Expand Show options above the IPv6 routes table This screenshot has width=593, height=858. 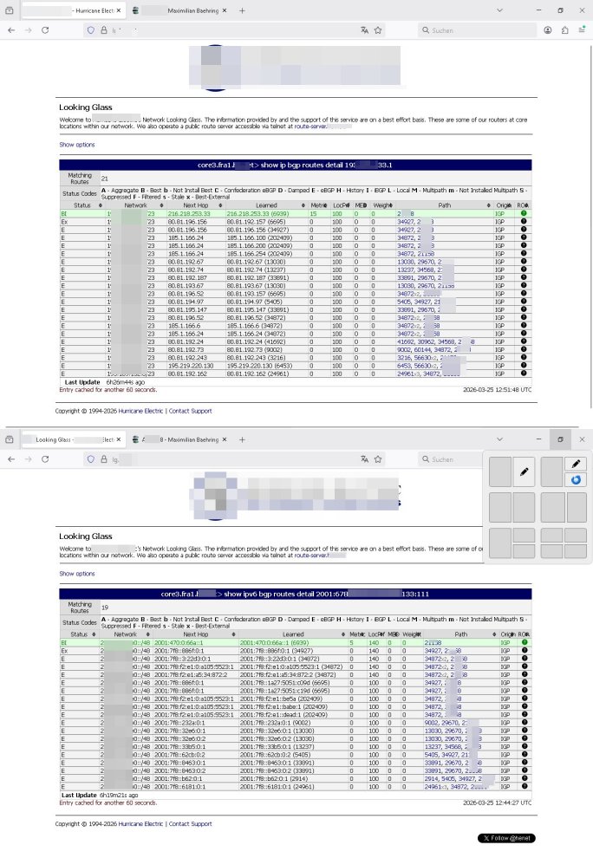(76, 574)
